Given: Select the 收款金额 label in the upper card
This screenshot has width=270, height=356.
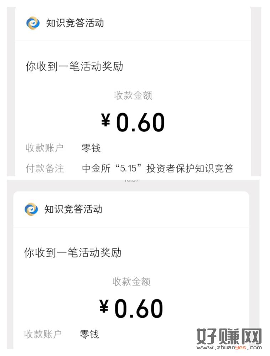Looking at the screenshot, I should pyautogui.click(x=133, y=95).
